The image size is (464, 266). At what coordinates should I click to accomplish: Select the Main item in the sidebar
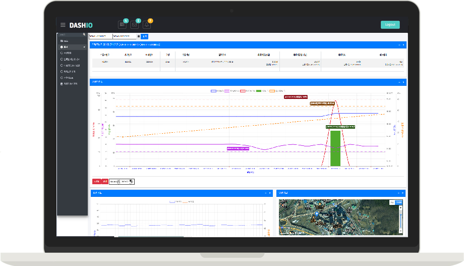coord(66,40)
